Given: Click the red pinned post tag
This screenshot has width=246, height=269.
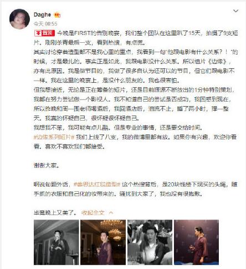Looking at the screenshot, I should click(44, 33).
